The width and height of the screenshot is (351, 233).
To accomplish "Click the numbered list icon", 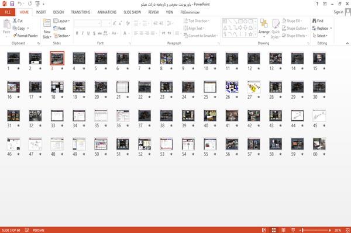I will [x=145, y=23].
